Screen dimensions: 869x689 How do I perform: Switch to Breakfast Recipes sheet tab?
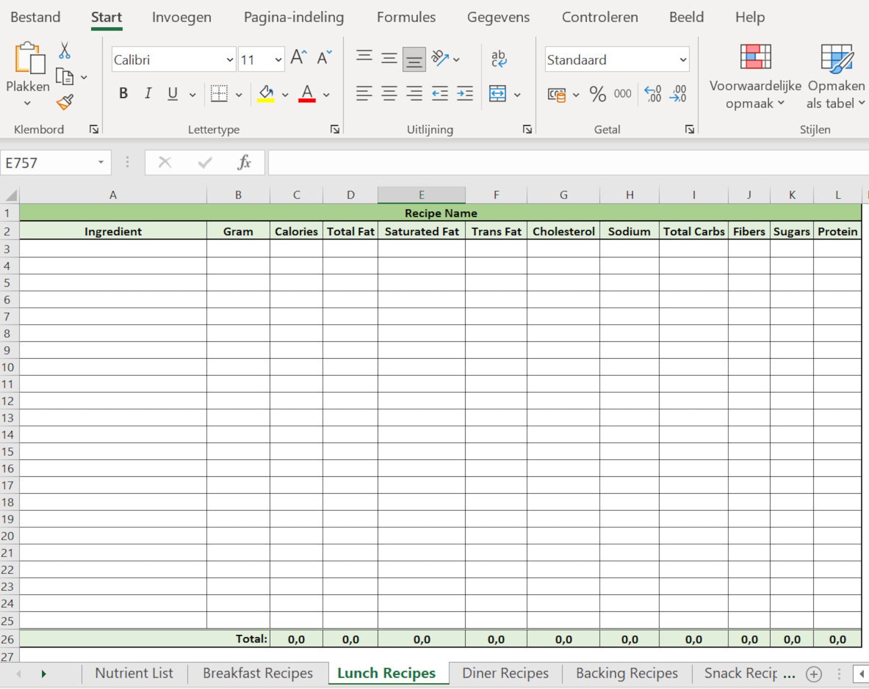258,673
